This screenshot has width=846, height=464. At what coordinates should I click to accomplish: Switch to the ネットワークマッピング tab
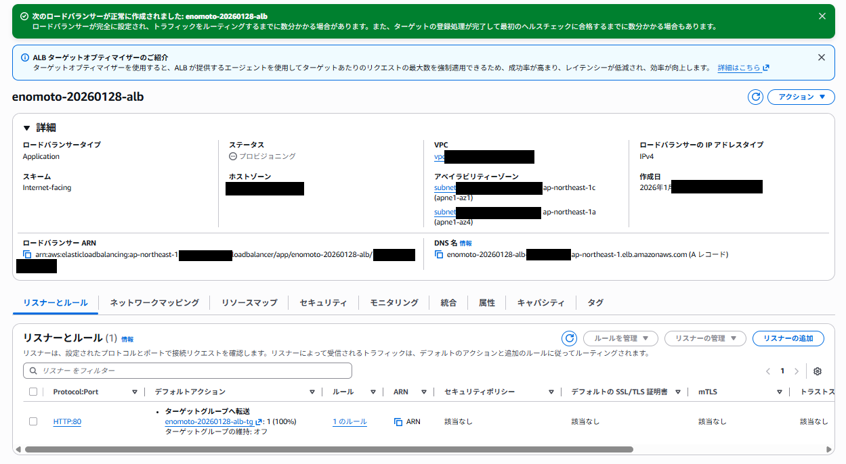tap(154, 302)
